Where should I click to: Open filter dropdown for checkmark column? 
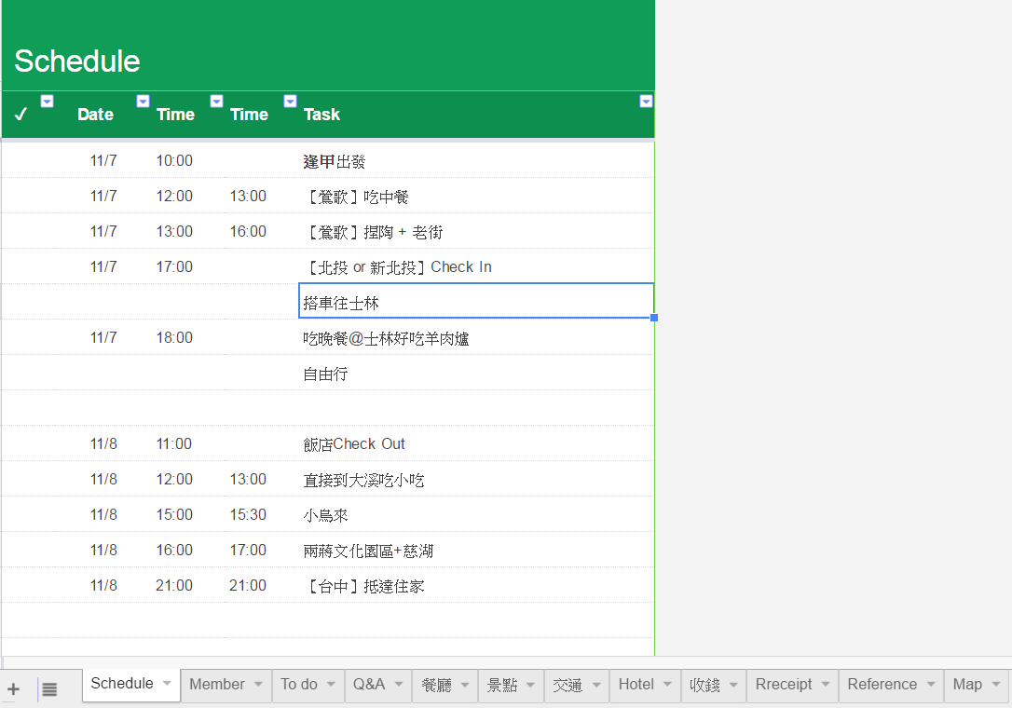(x=48, y=101)
